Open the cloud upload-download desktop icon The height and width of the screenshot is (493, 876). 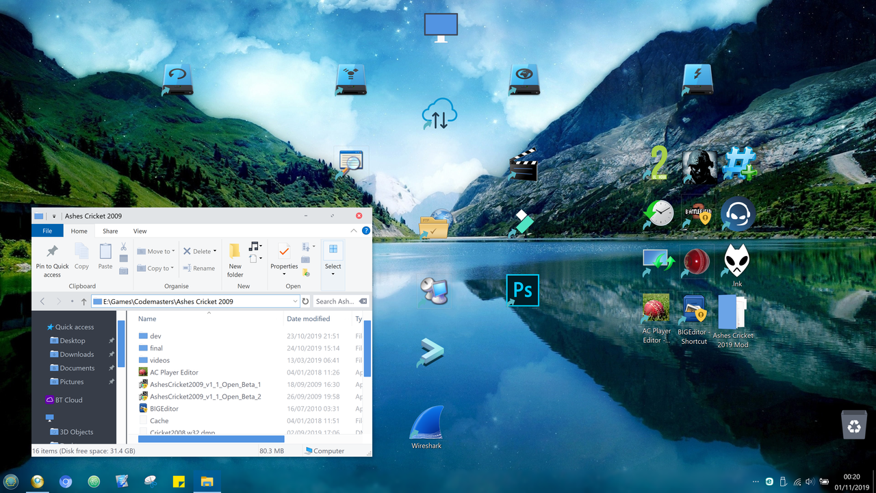(x=439, y=115)
